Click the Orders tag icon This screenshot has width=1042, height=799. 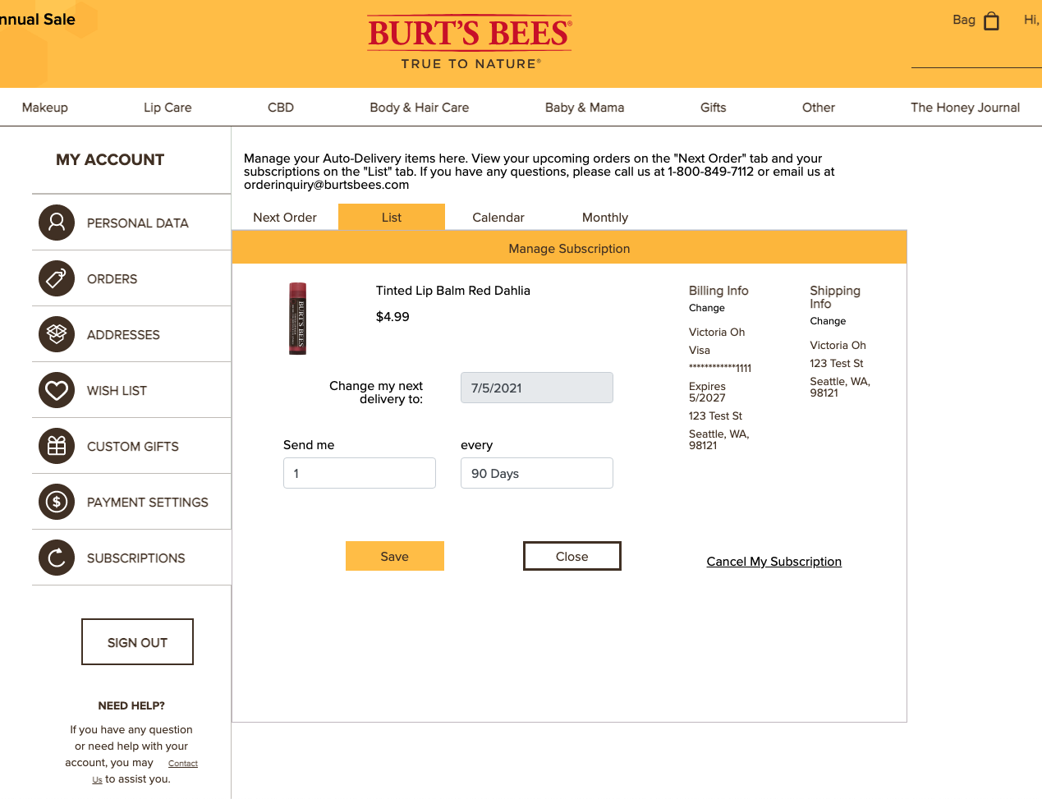57,278
